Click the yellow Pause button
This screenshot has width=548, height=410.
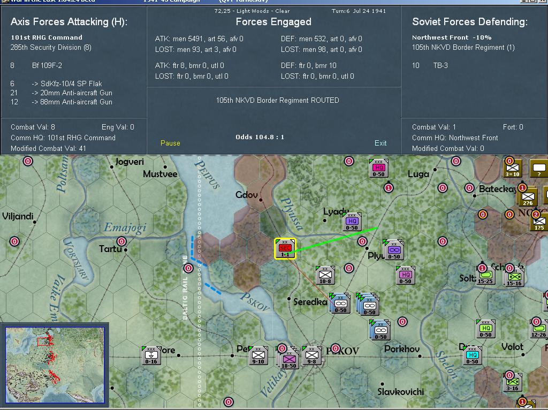170,143
